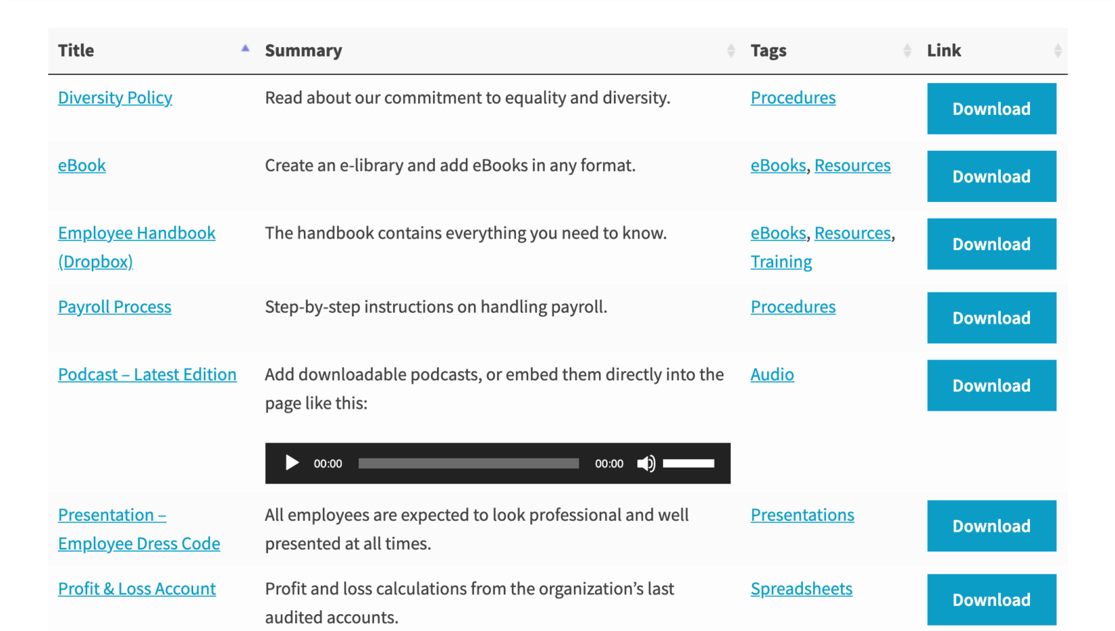The image size is (1115, 631).
Task: Click the Title column sort arrow
Action: pyautogui.click(x=245, y=49)
